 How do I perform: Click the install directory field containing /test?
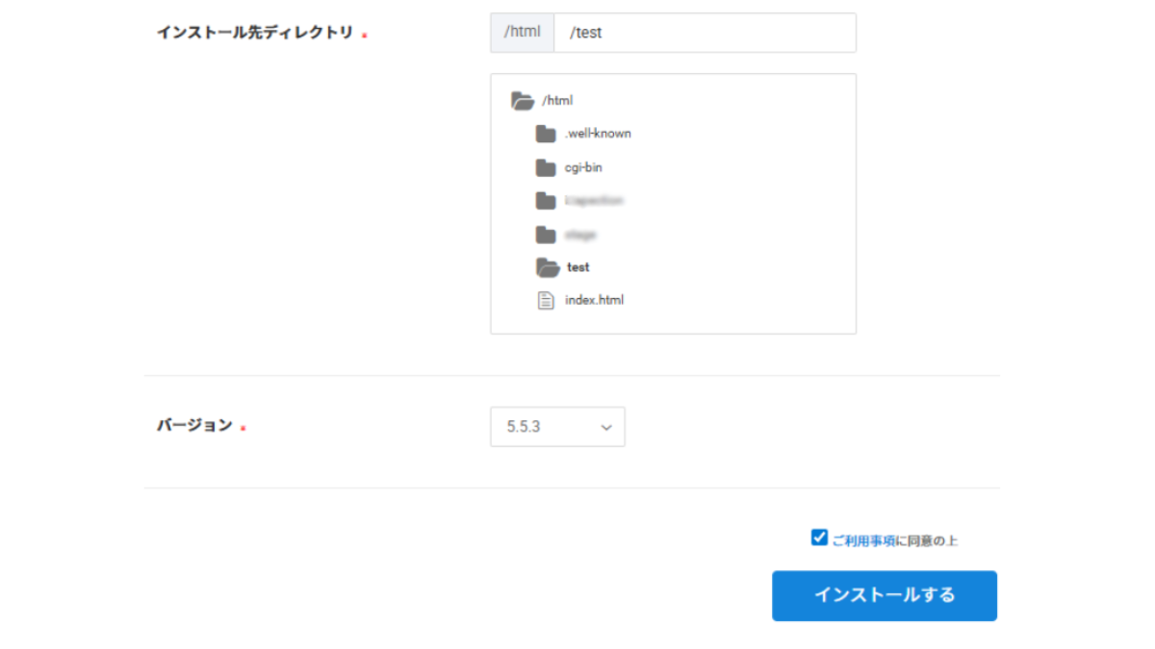[705, 33]
